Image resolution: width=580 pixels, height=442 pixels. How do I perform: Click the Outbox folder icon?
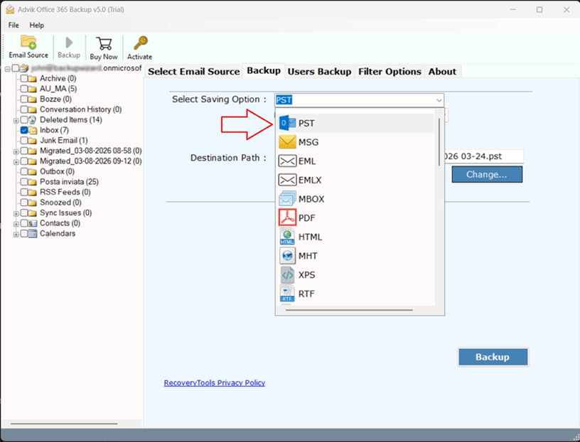click(33, 172)
